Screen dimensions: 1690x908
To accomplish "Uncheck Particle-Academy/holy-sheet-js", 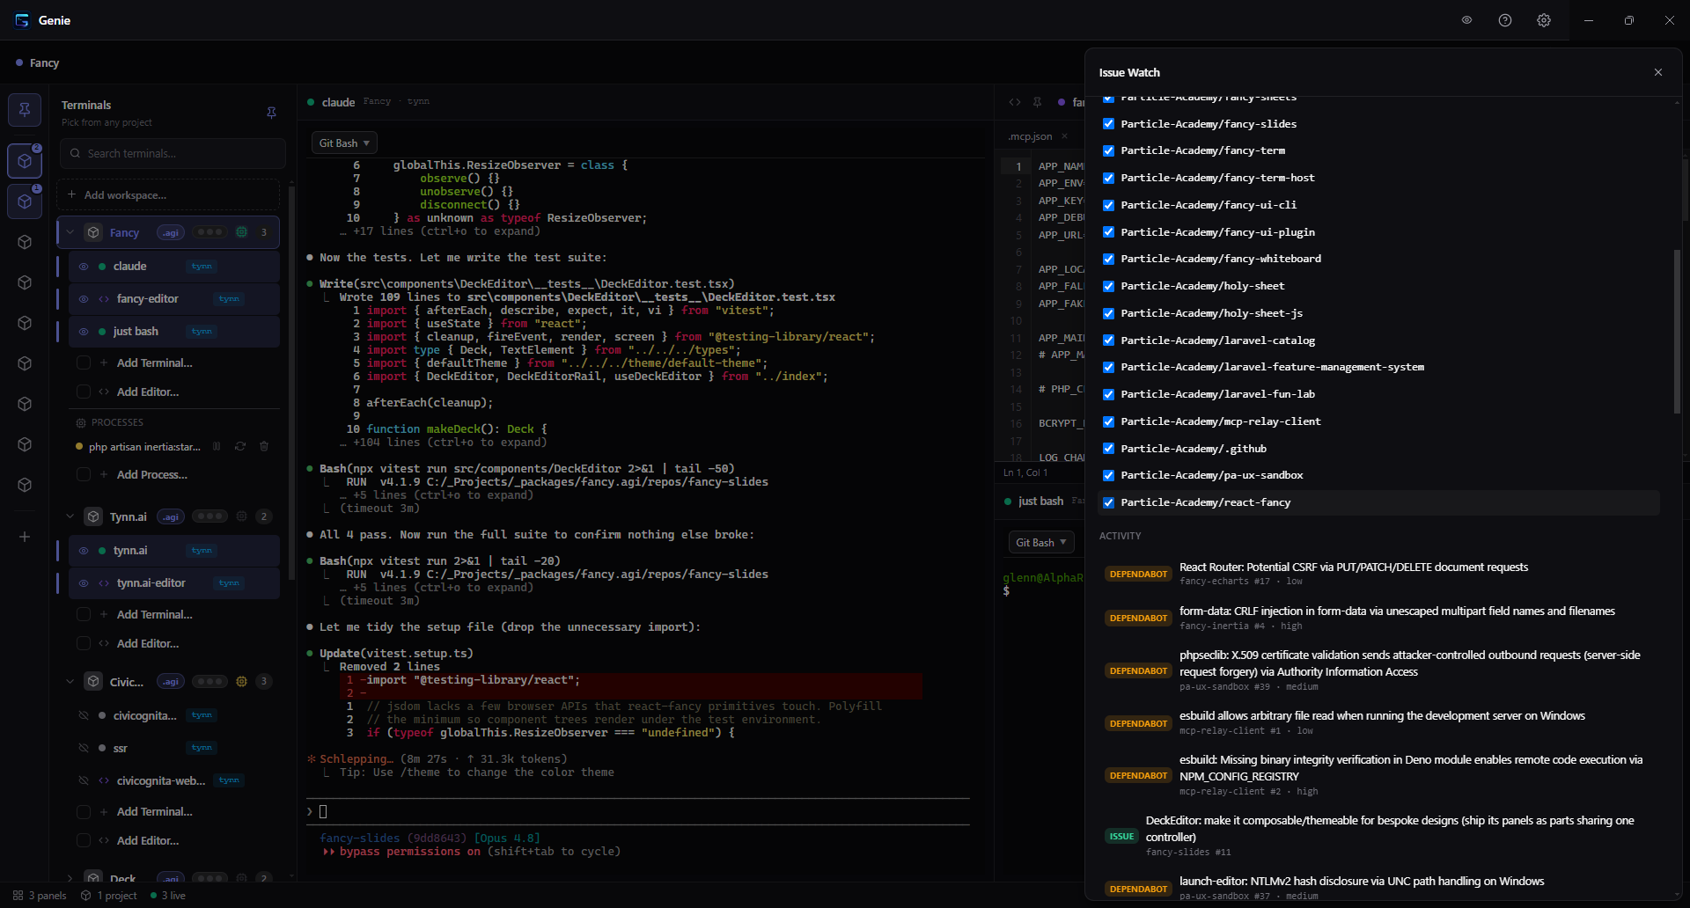I will coord(1108,313).
